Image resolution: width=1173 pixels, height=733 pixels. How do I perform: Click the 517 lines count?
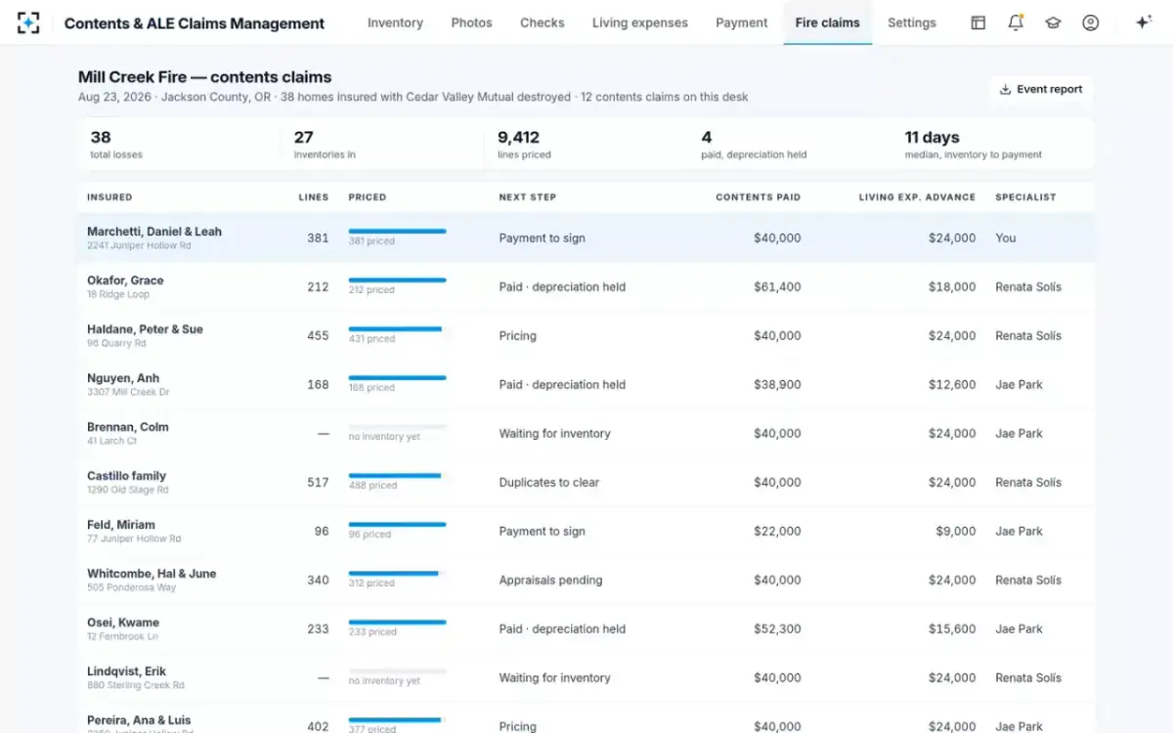[x=318, y=483]
